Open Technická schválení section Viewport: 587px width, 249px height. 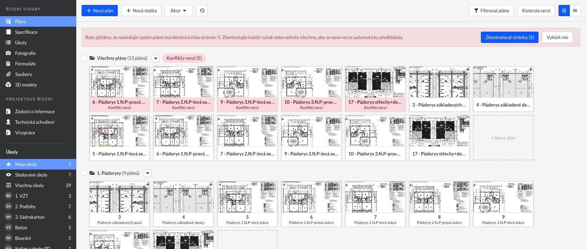pos(34,122)
